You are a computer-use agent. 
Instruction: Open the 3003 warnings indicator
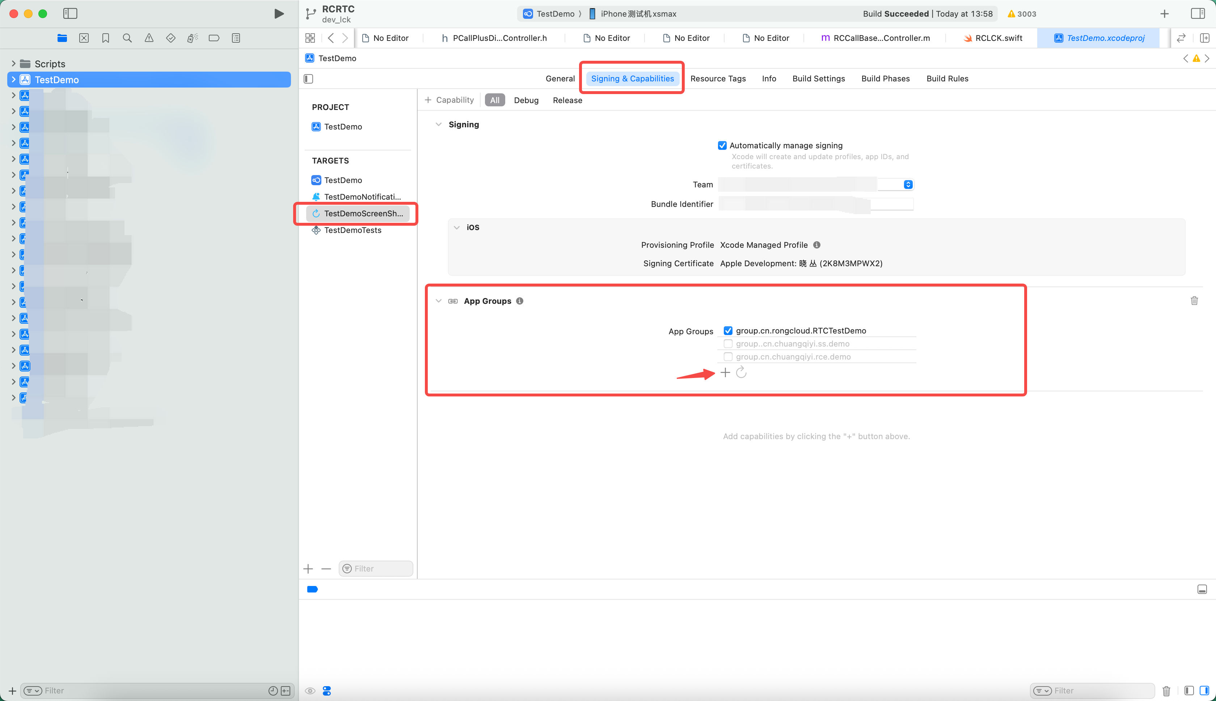coord(1021,14)
